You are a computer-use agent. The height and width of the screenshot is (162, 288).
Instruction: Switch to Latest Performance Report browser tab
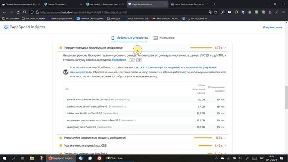pyautogui.click(x=189, y=4)
